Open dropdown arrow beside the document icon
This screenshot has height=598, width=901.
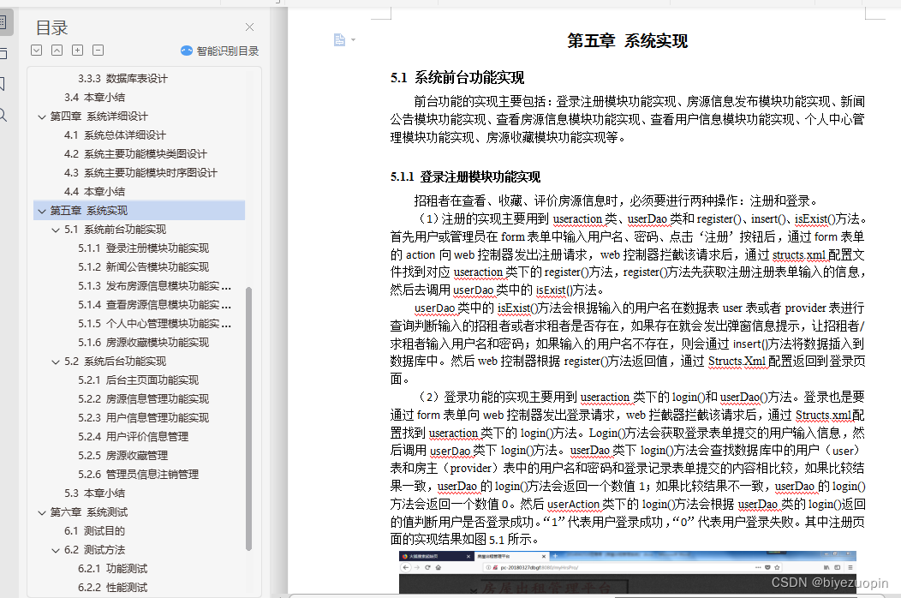353,39
